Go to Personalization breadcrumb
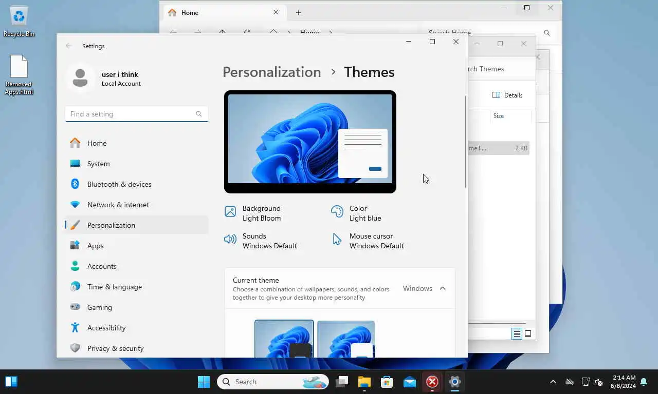Screen dimensions: 658x394 [x=271, y=72]
